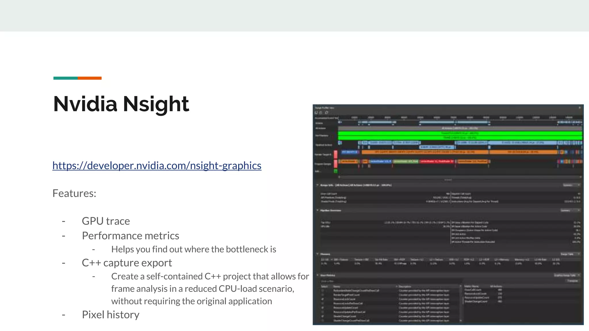Enable the ResourceUpdatesPerDrawCall checkbox
The width and height of the screenshot is (589, 331).
[323, 312]
